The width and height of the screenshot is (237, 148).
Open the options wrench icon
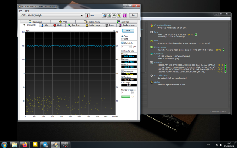coord(119,16)
